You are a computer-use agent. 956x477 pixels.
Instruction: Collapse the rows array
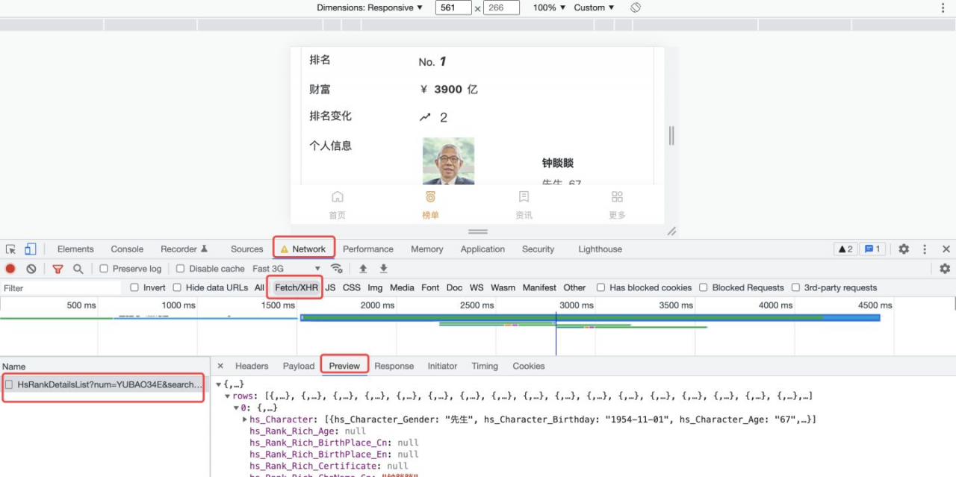coord(228,396)
